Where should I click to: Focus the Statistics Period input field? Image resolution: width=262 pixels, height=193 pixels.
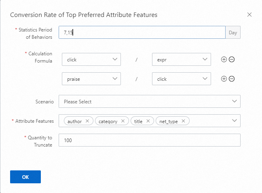pos(142,32)
